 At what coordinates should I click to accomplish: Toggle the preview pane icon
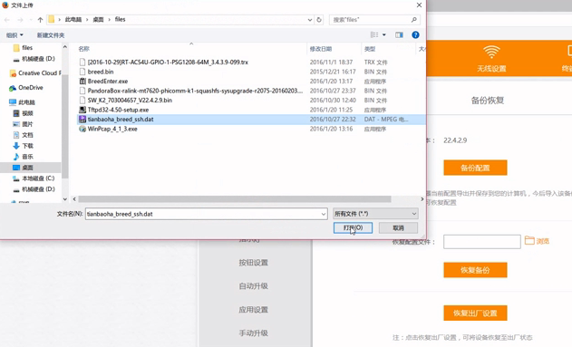[399, 35]
